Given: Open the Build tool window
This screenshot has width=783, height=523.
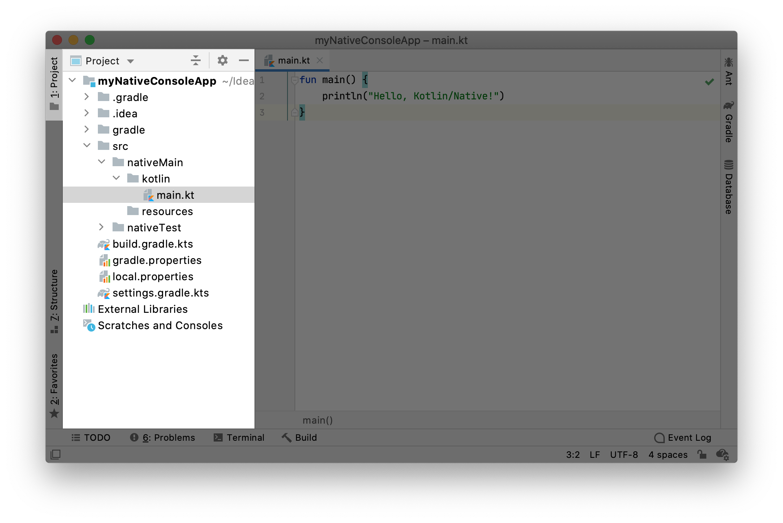Looking at the screenshot, I should (x=299, y=437).
